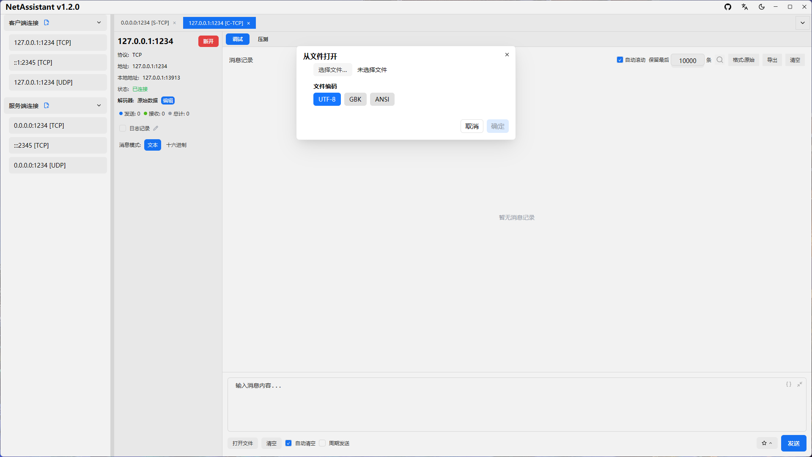Close the 127.0.0.1:1234 [C-TCP] tab

(x=249, y=23)
